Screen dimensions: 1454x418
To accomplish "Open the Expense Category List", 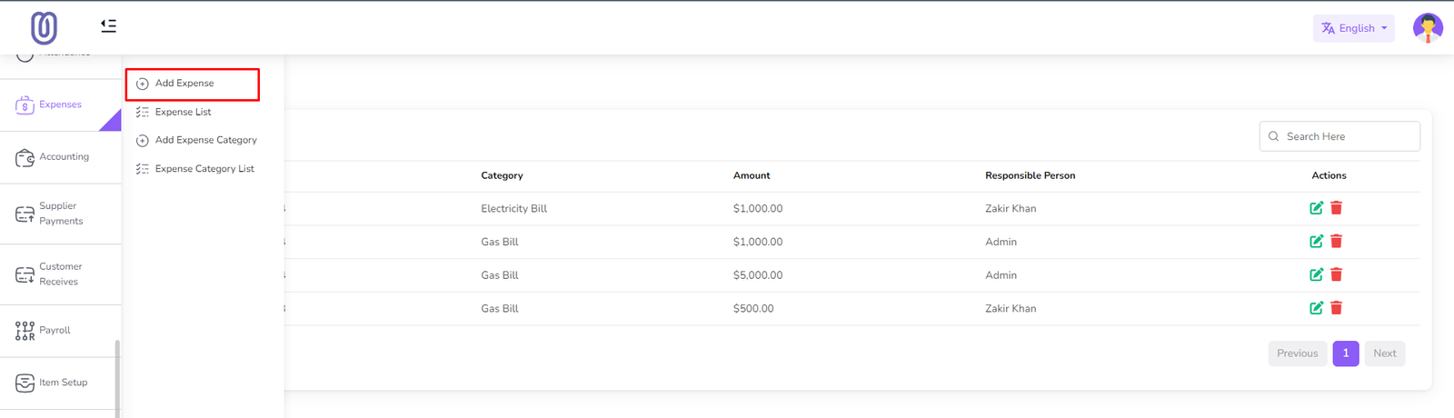I will (204, 169).
